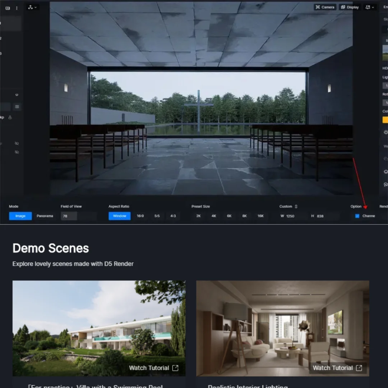Image resolution: width=388 pixels, height=388 pixels.
Task: Click the custom size link icon
Action: (x=296, y=207)
